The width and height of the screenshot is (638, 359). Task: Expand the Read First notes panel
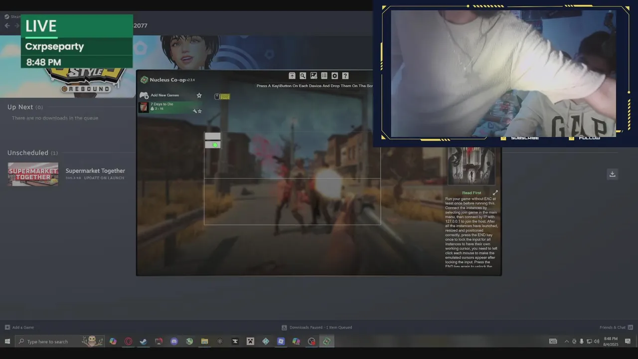pos(495,193)
